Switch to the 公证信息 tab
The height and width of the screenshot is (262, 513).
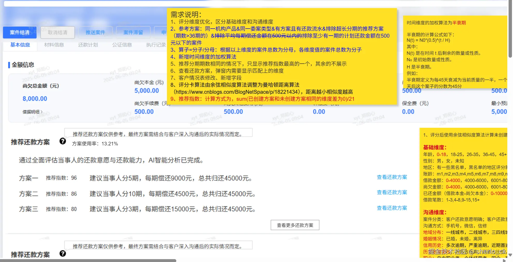[122, 45]
